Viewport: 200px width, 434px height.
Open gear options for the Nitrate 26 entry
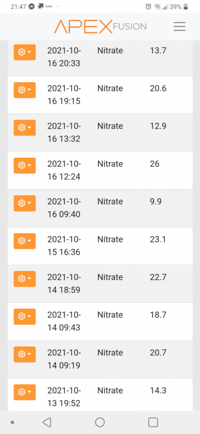click(x=24, y=166)
